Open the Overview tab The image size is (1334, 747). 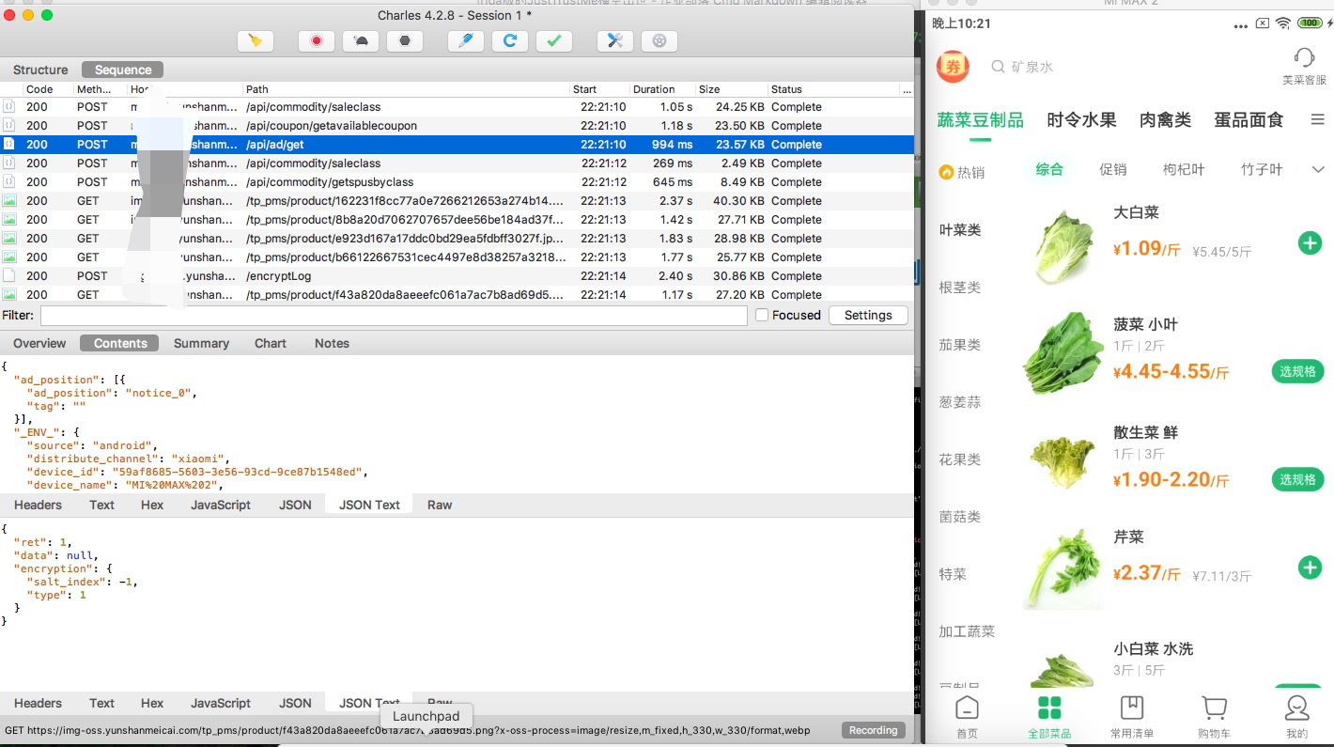coord(39,343)
